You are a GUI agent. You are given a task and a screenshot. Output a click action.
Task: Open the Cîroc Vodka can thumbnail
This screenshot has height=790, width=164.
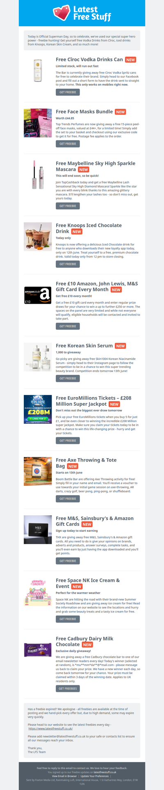pos(38,70)
